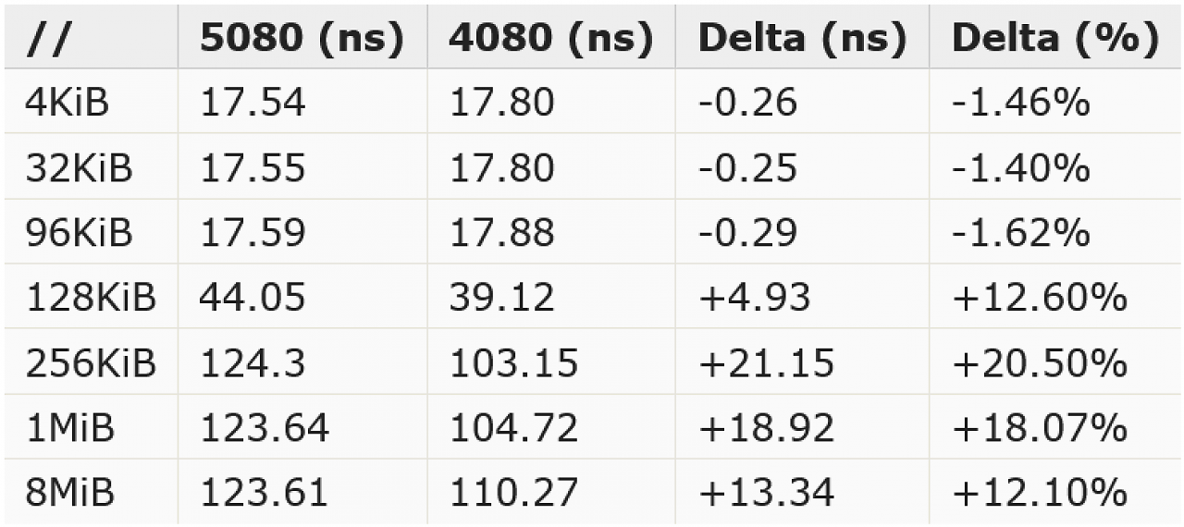Select the +4.93 delta cell

pyautogui.click(x=754, y=297)
